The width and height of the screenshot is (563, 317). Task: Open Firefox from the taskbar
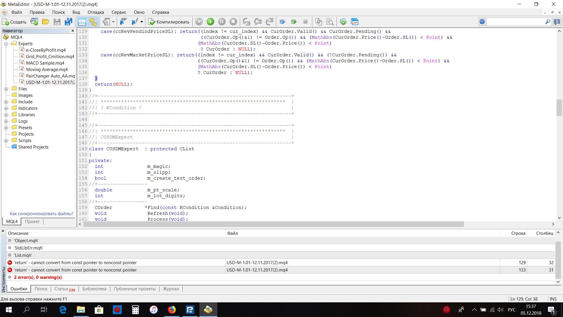pyautogui.click(x=172, y=310)
